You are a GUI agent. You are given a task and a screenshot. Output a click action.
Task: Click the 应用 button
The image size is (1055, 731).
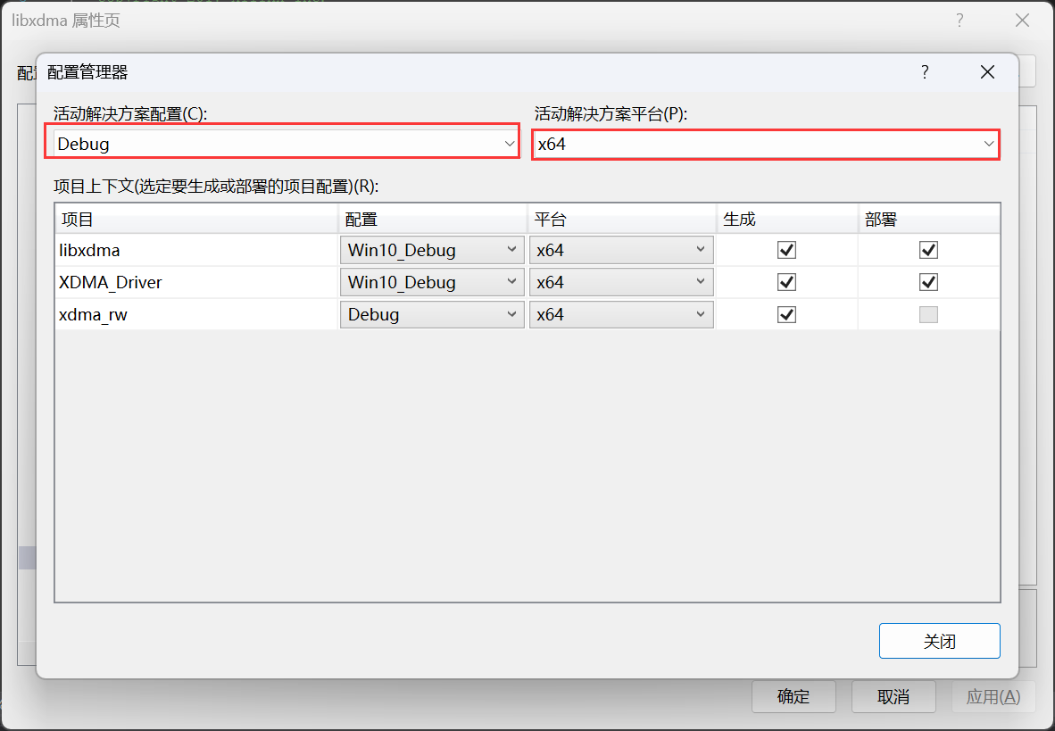pos(993,696)
